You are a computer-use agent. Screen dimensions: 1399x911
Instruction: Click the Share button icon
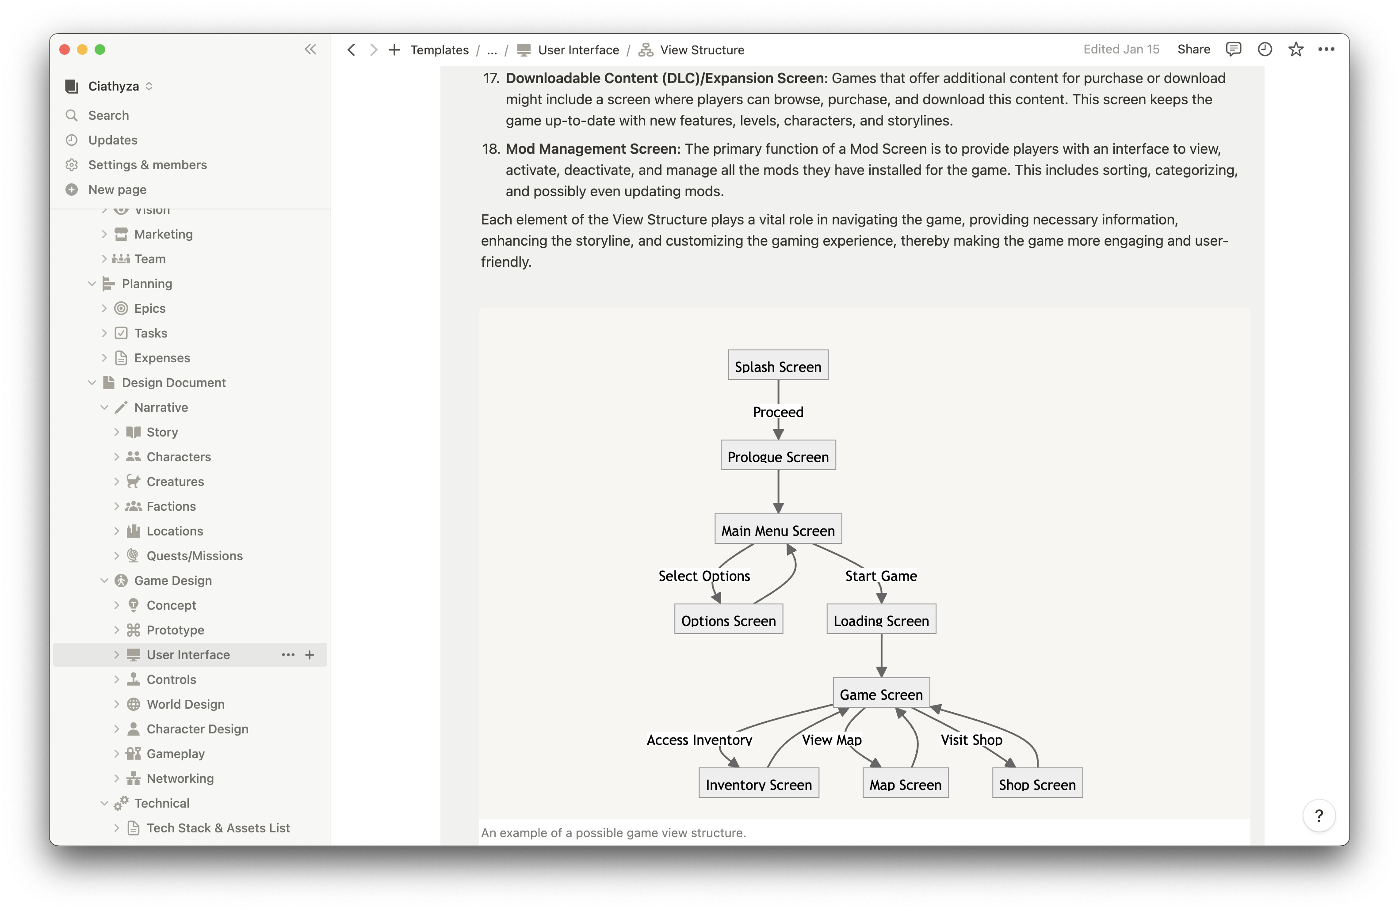pos(1194,49)
